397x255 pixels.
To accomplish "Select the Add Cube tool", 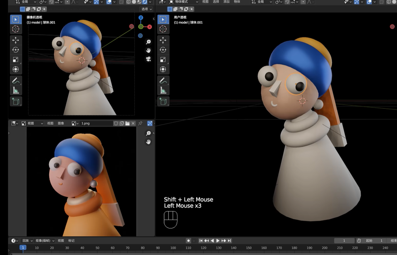I will [x=16, y=101].
